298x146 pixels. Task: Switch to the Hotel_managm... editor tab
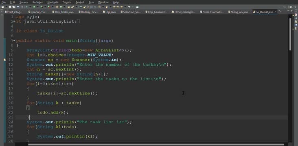click(x=184, y=12)
